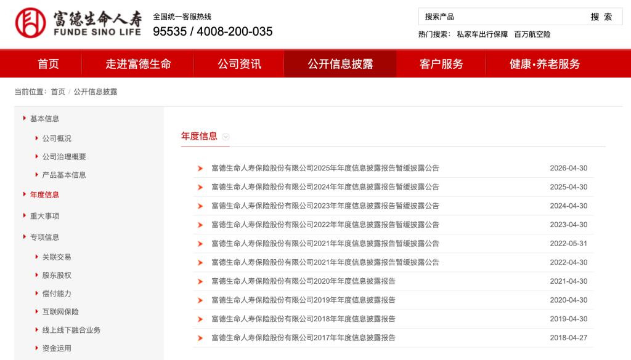Viewport: 631px width, 360px height.
Task: Click the 搜索 search button
Action: click(601, 17)
